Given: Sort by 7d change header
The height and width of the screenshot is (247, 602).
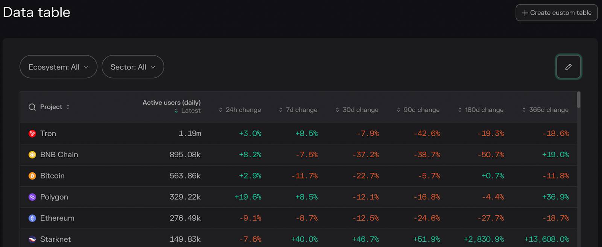Looking at the screenshot, I should [301, 110].
